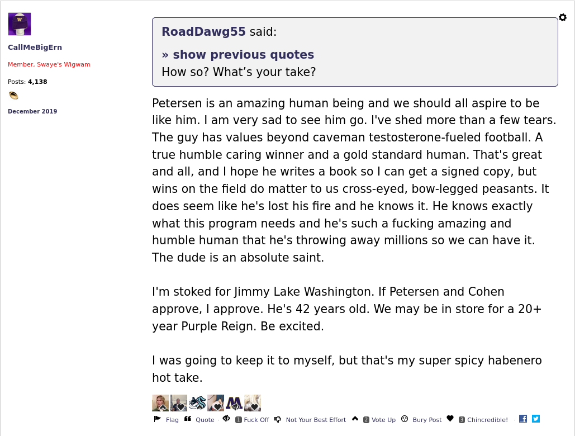Share the post on Facebook
The width and height of the screenshot is (575, 436).
[x=523, y=419]
